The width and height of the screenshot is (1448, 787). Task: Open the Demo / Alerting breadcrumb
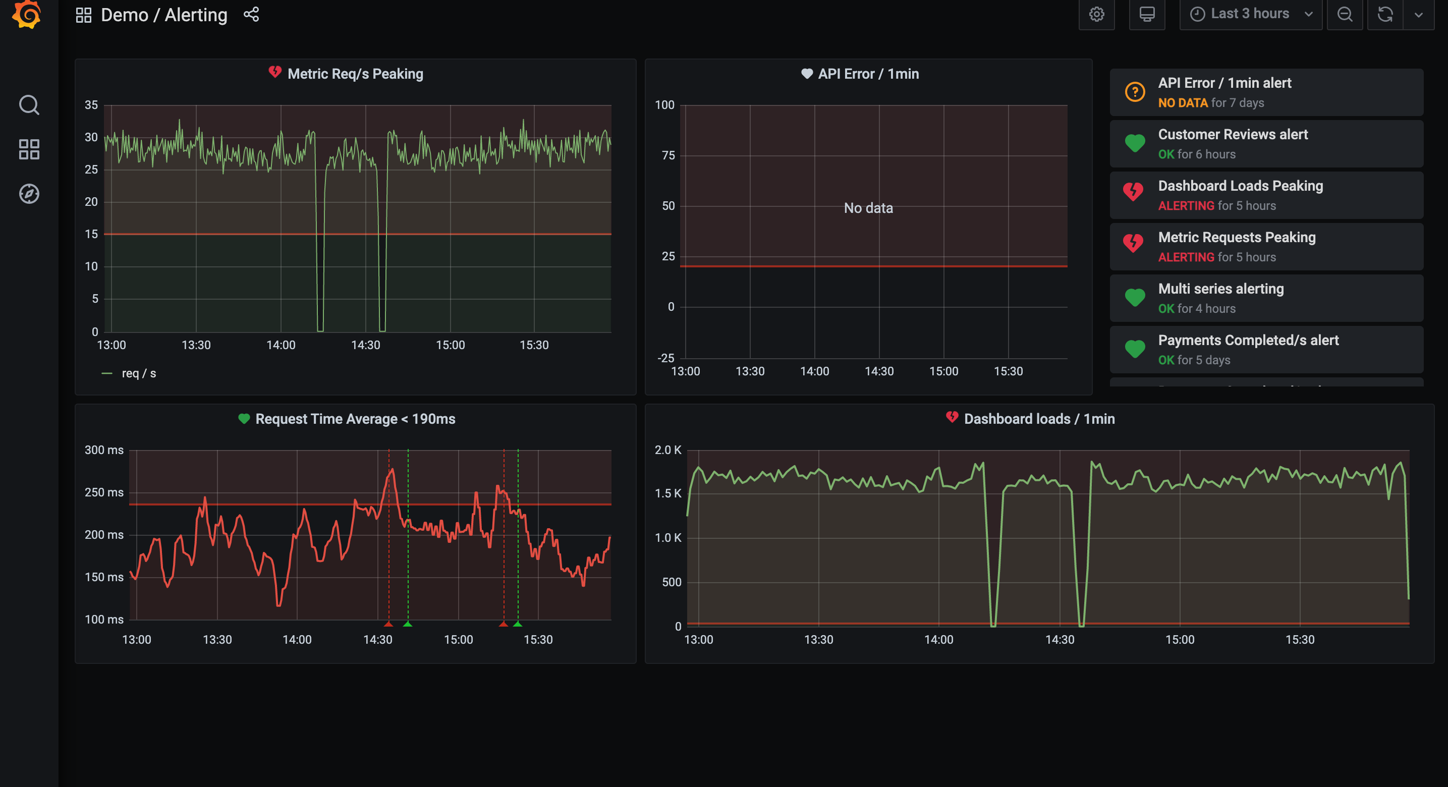click(164, 15)
